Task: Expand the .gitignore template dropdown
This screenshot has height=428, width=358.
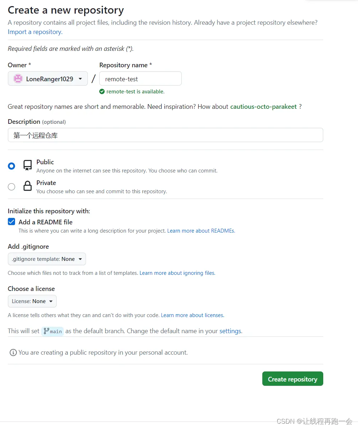Action: coord(47,259)
